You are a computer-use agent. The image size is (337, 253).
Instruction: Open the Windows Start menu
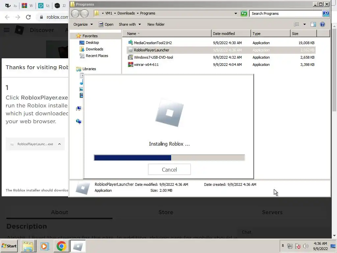click(9, 246)
